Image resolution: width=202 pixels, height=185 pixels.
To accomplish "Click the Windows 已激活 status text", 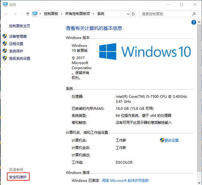I will click(x=85, y=181).
